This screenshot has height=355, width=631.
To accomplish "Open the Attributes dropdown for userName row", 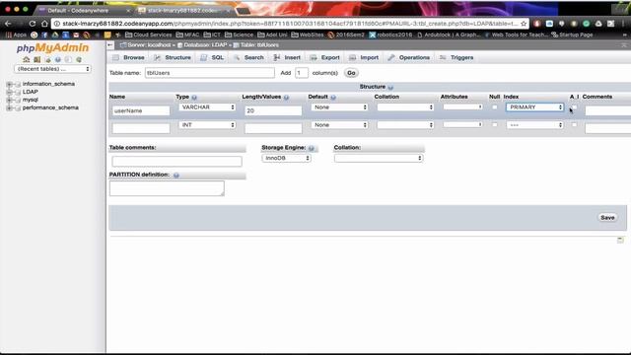I will 462,107.
